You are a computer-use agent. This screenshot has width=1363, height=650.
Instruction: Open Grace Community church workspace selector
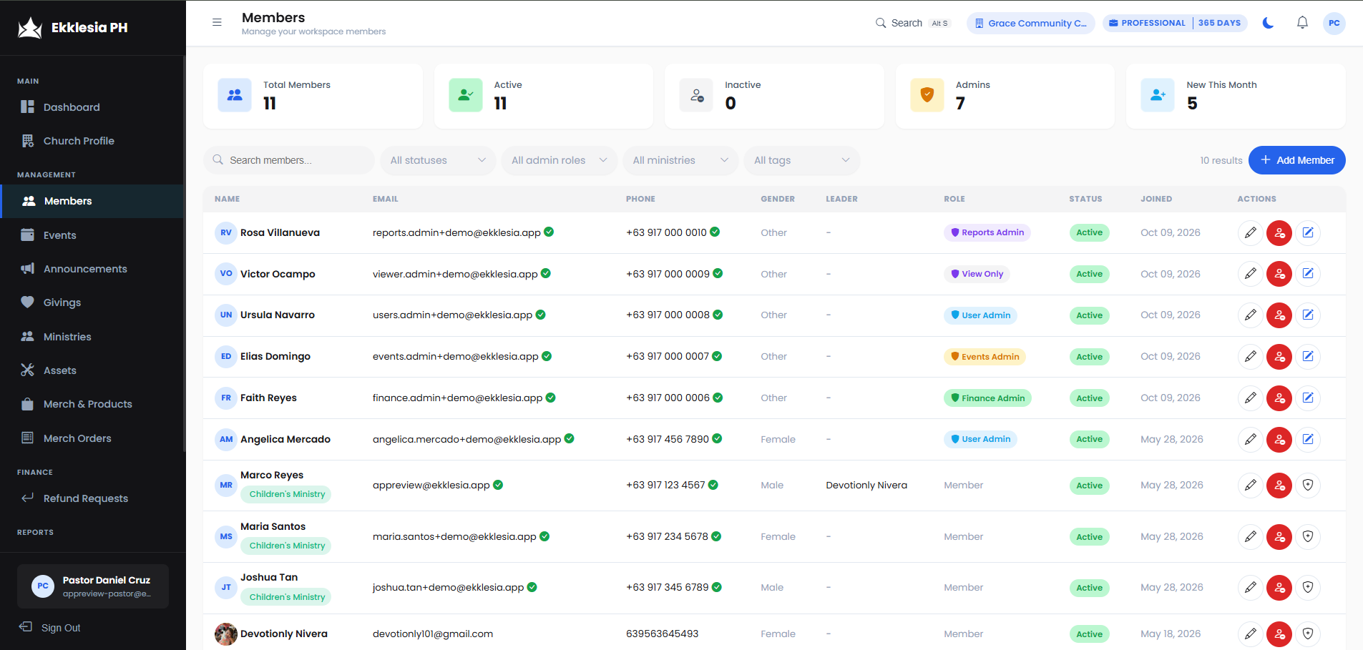[x=1030, y=23]
